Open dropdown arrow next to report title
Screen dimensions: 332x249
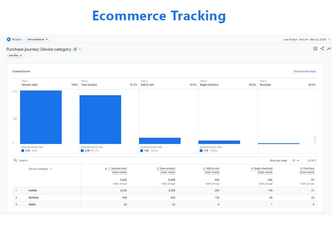click(x=80, y=49)
